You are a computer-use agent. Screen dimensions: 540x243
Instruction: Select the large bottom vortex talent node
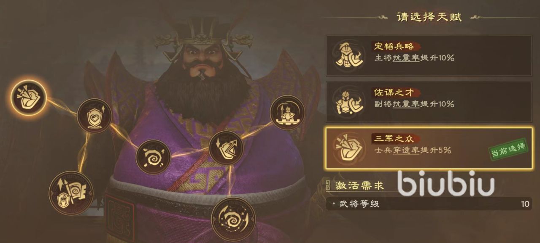(x=233, y=219)
